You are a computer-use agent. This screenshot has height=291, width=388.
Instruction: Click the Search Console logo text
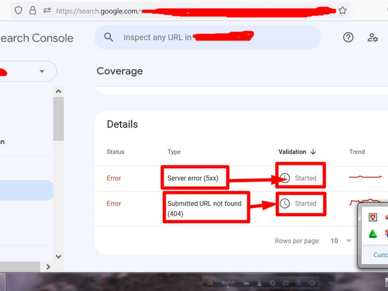[36, 38]
